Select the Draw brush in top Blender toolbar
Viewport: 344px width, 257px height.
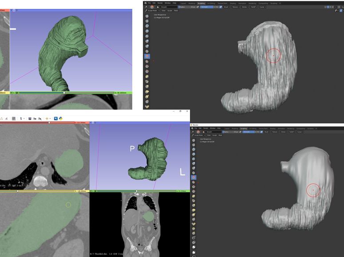coord(147,16)
